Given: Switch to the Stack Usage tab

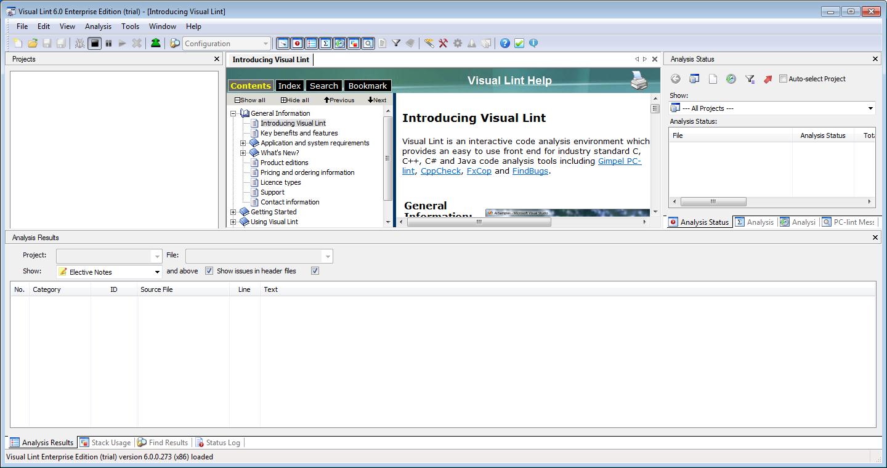Looking at the screenshot, I should point(105,442).
